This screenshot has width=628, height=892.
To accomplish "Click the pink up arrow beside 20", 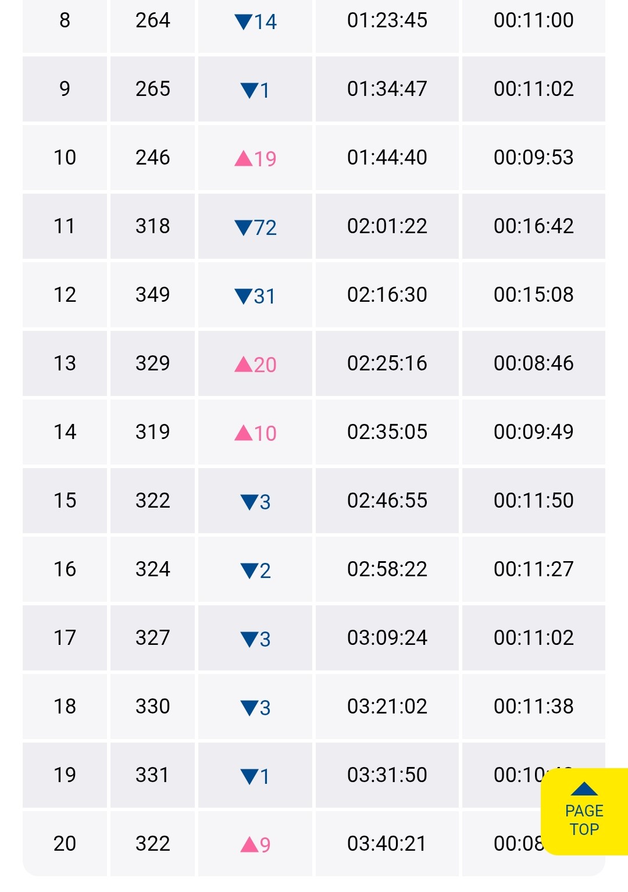I will click(243, 365).
